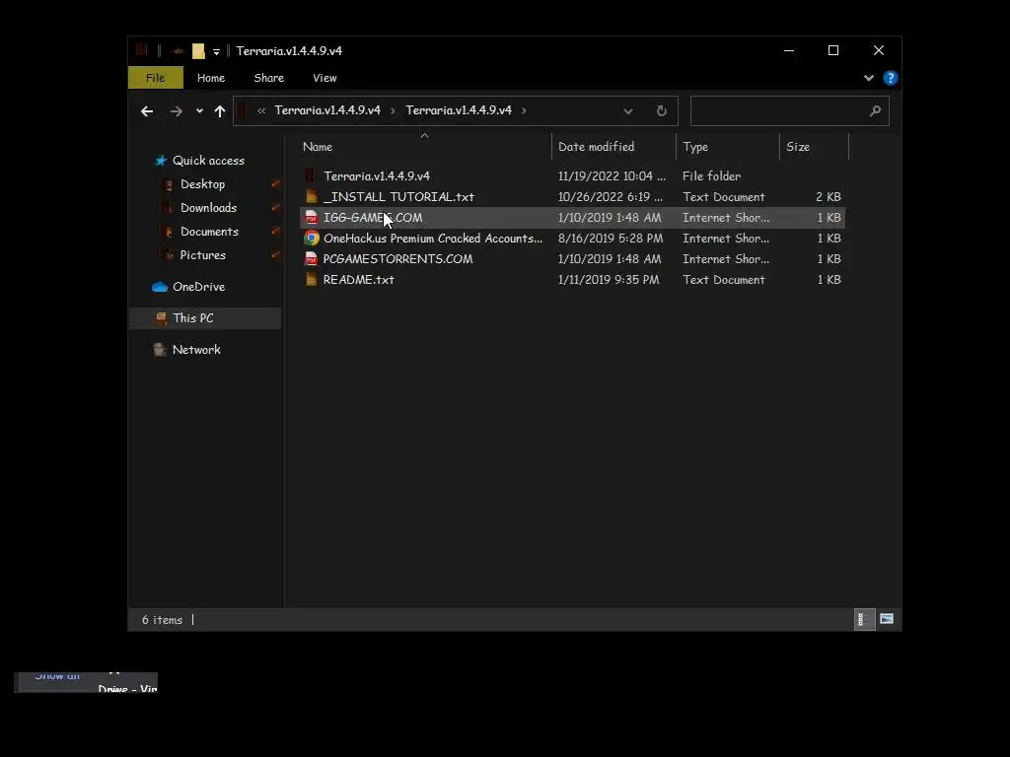Open Documents in the navigation pane

209,232
